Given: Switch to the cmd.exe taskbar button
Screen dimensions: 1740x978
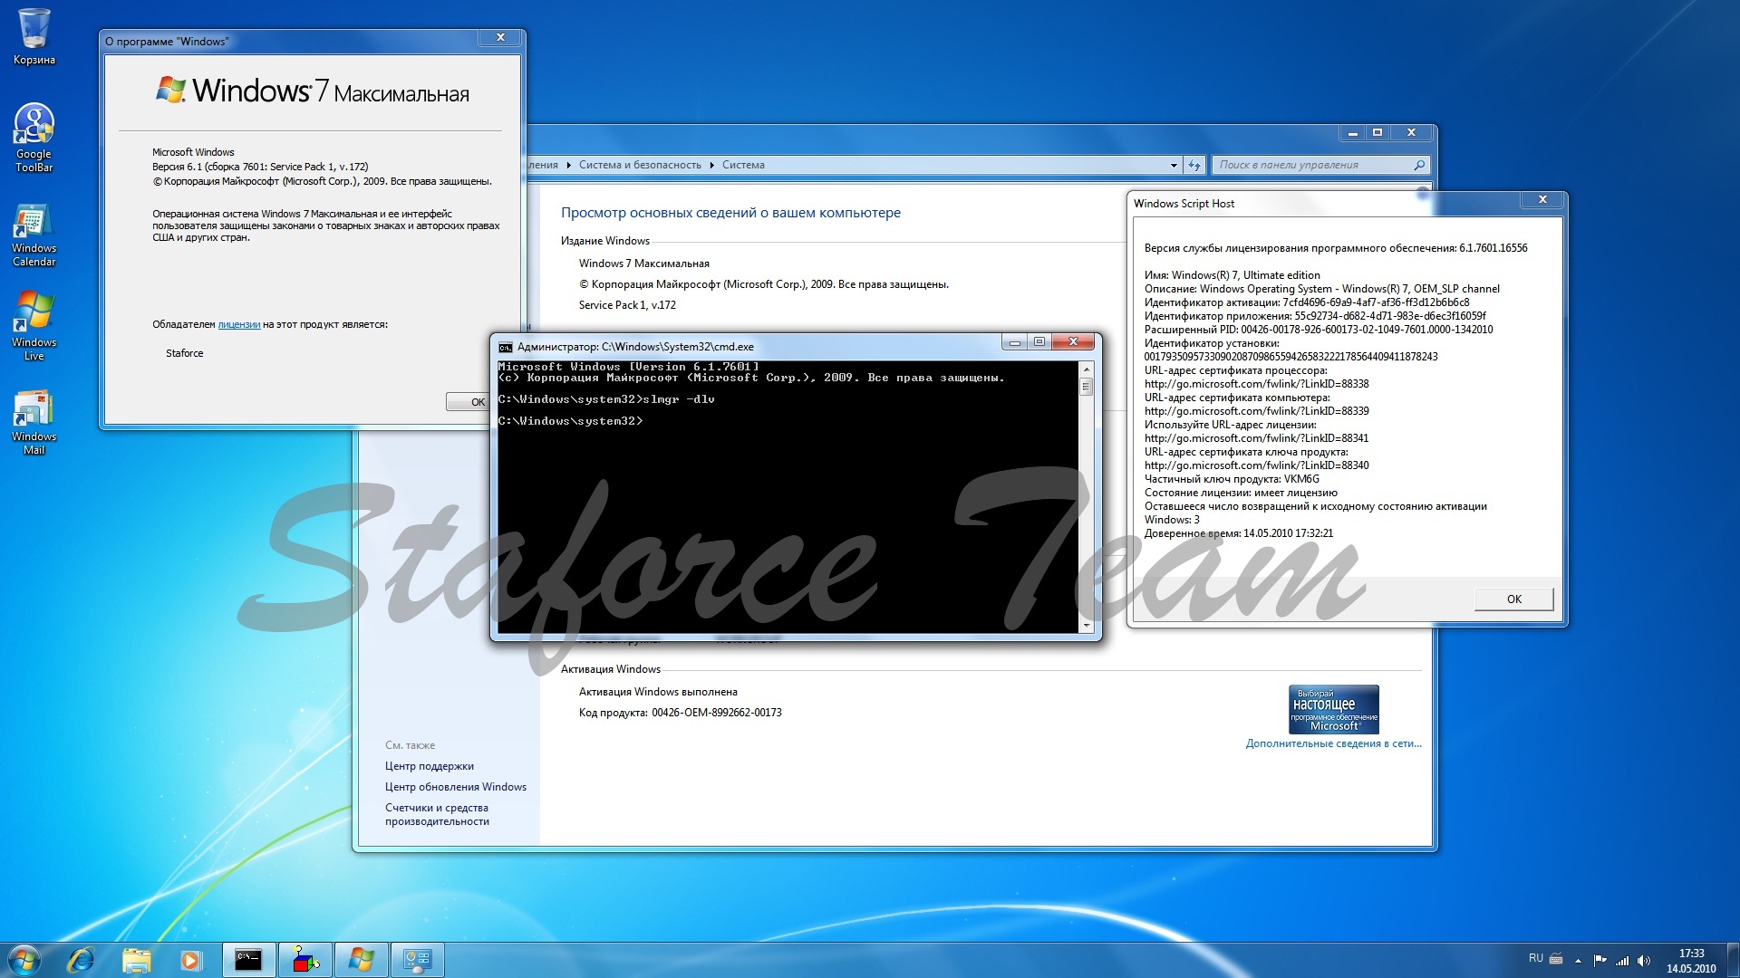Looking at the screenshot, I should (248, 959).
